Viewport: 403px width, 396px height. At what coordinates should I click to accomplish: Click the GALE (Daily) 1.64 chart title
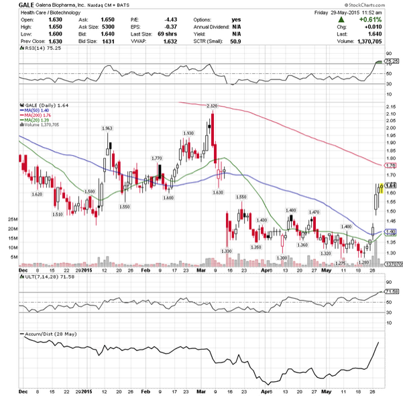46,105
